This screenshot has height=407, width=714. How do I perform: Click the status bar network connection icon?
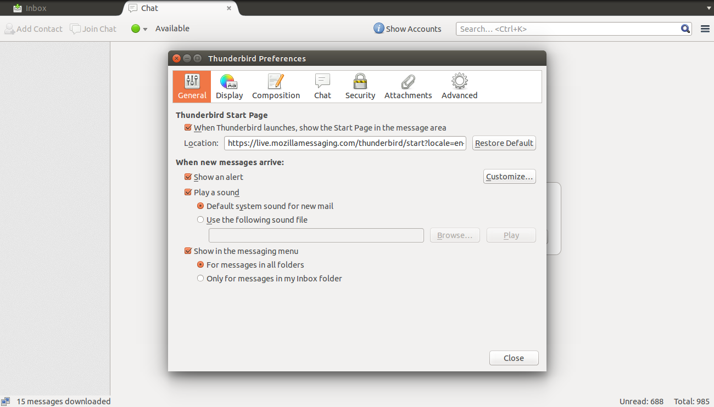[5, 401]
